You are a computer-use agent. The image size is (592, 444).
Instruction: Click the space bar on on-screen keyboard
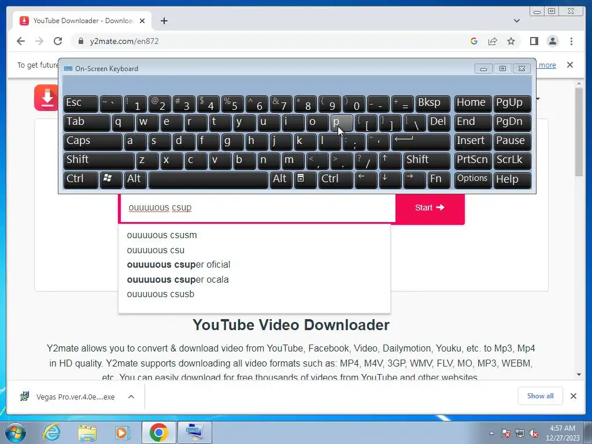pyautogui.click(x=208, y=180)
